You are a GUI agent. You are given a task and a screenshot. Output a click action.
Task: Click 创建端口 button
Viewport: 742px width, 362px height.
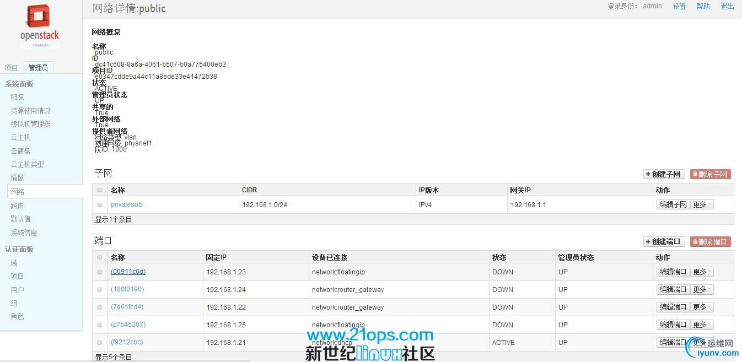pos(664,241)
